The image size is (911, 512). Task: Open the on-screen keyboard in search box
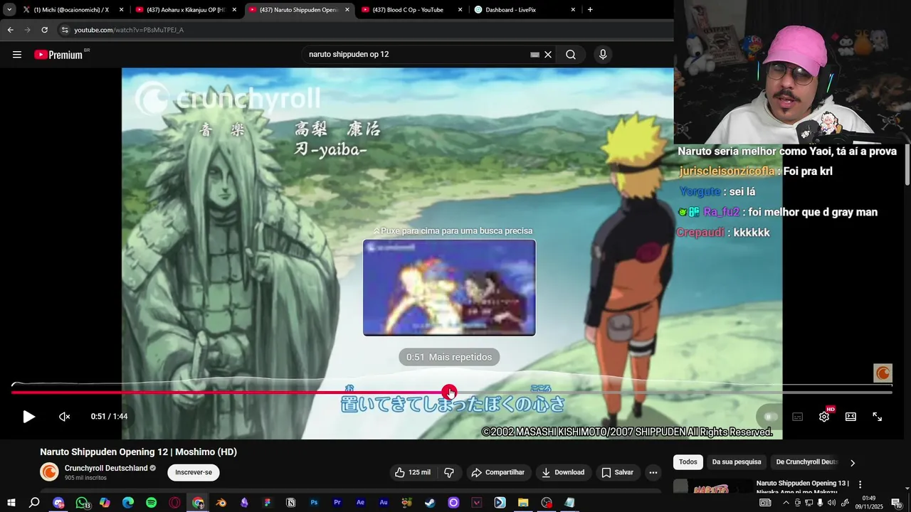(535, 55)
